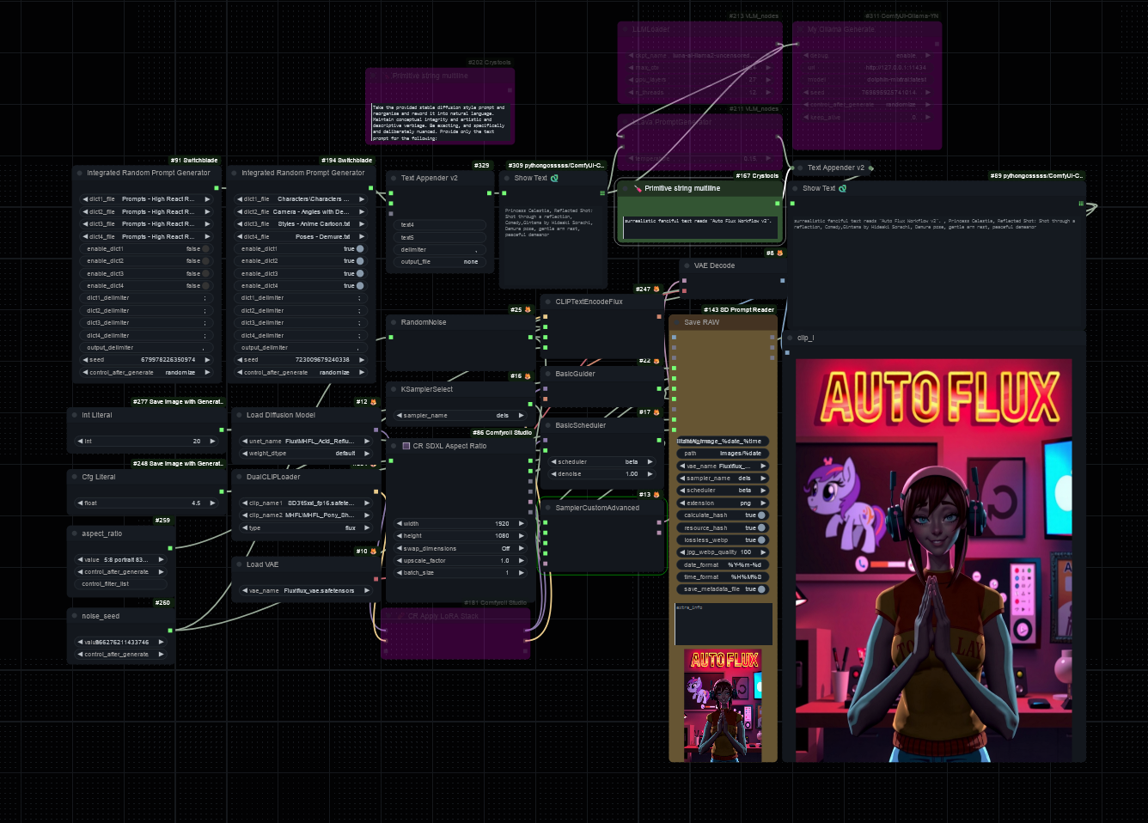Collapse the KSamplerSelect node dot

click(x=394, y=389)
